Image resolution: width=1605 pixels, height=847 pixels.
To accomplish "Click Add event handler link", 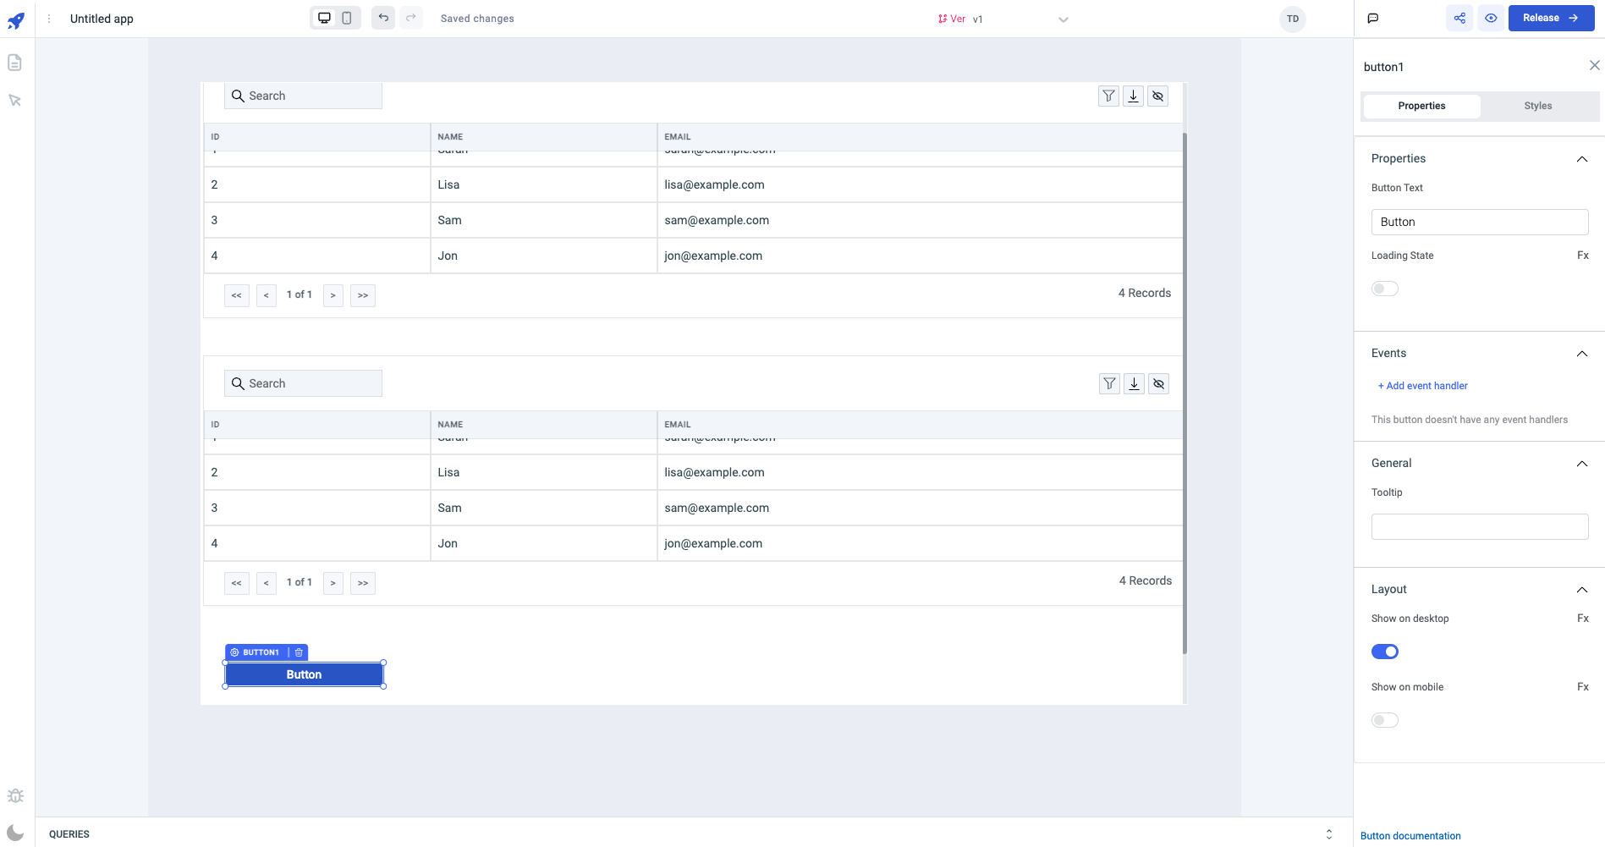I will click(x=1422, y=386).
